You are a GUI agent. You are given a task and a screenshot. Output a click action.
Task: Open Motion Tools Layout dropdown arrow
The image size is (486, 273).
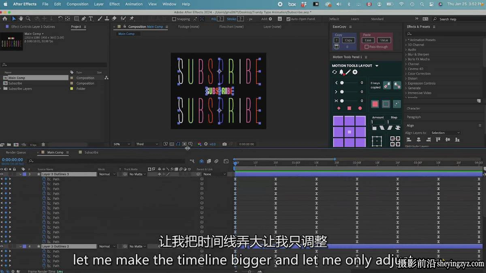coord(377,66)
